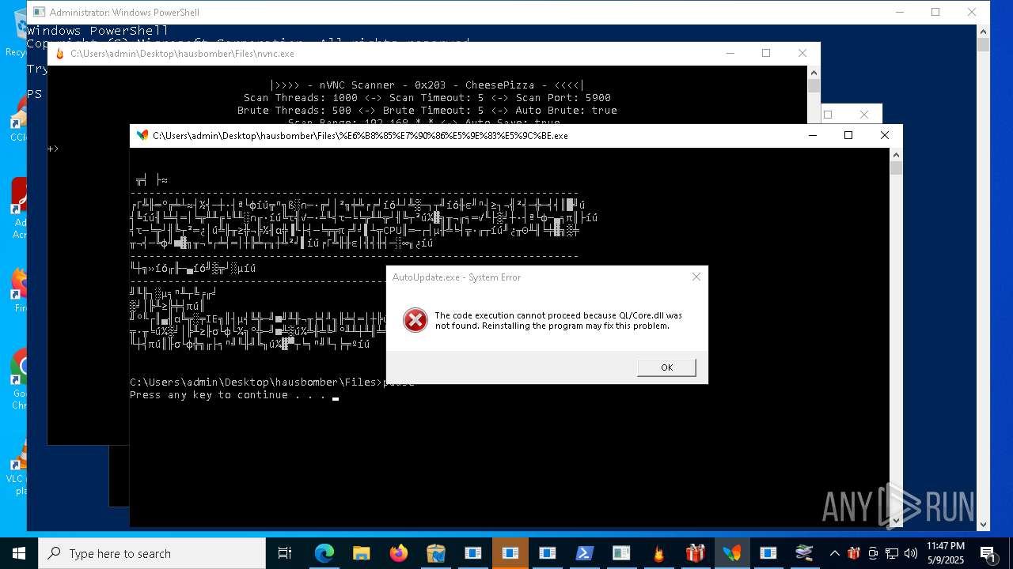Image resolution: width=1013 pixels, height=569 pixels.
Task: Click the Type here to search box
Action: coord(152,553)
